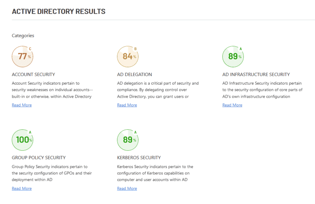315x204 pixels.
Task: Click the AD Delegation description paragraph
Action: point(157,90)
